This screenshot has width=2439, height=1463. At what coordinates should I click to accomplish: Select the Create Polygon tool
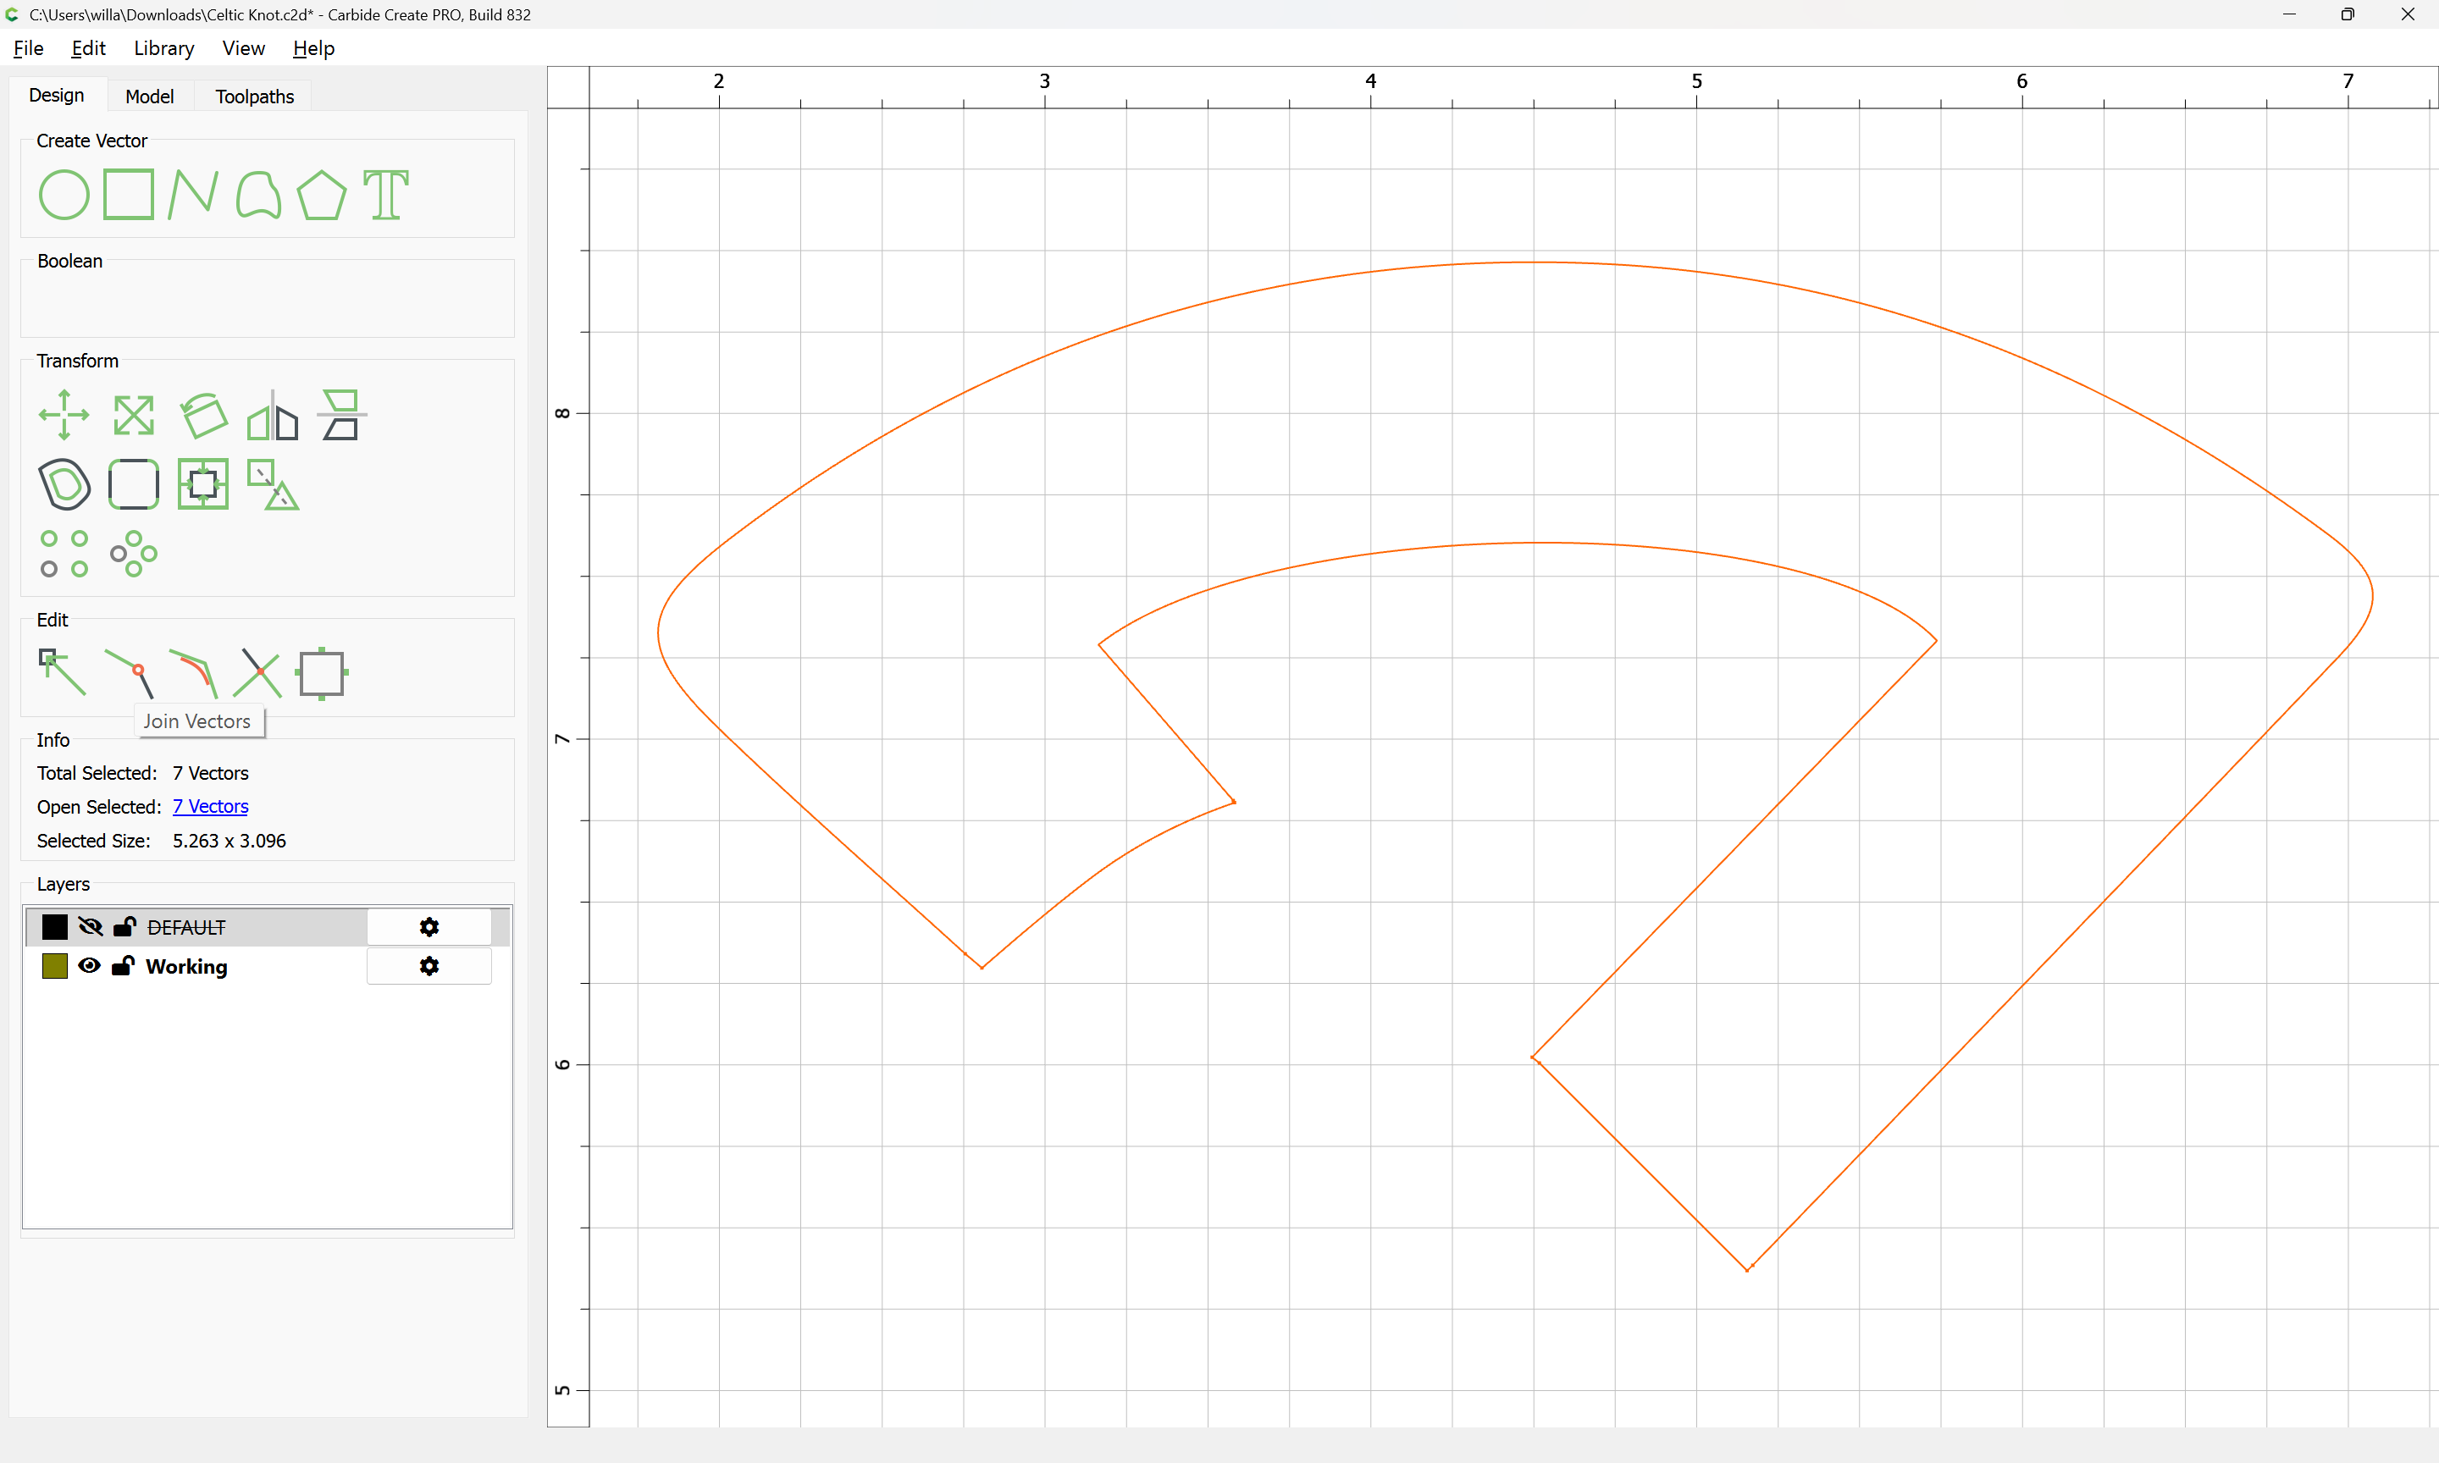click(x=321, y=194)
